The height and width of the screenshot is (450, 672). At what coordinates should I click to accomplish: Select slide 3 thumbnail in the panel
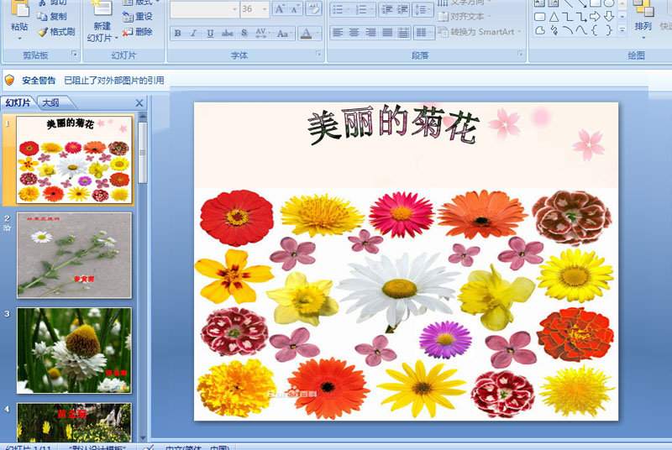(x=74, y=350)
